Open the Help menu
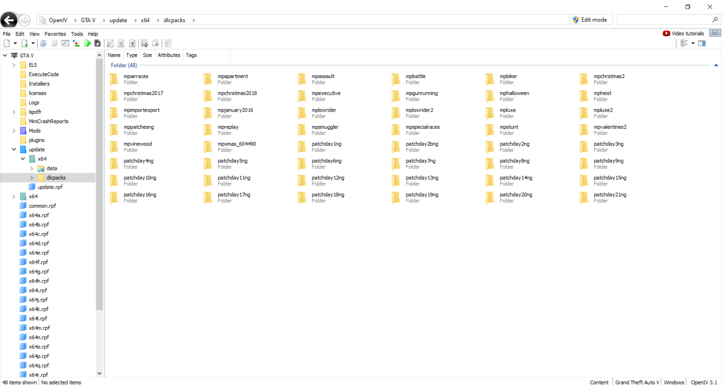 pos(93,34)
